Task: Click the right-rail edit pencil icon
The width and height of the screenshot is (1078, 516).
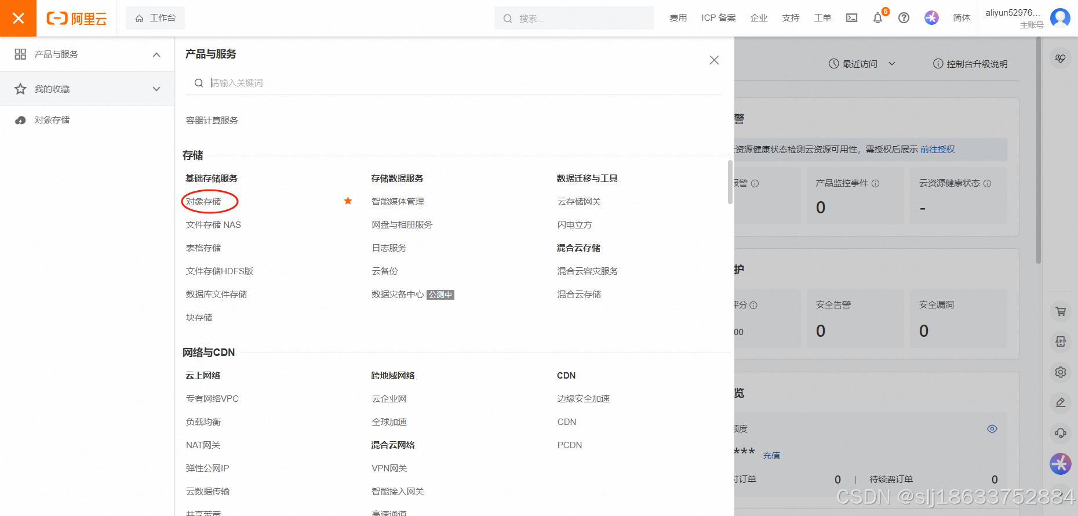Action: (1061, 402)
